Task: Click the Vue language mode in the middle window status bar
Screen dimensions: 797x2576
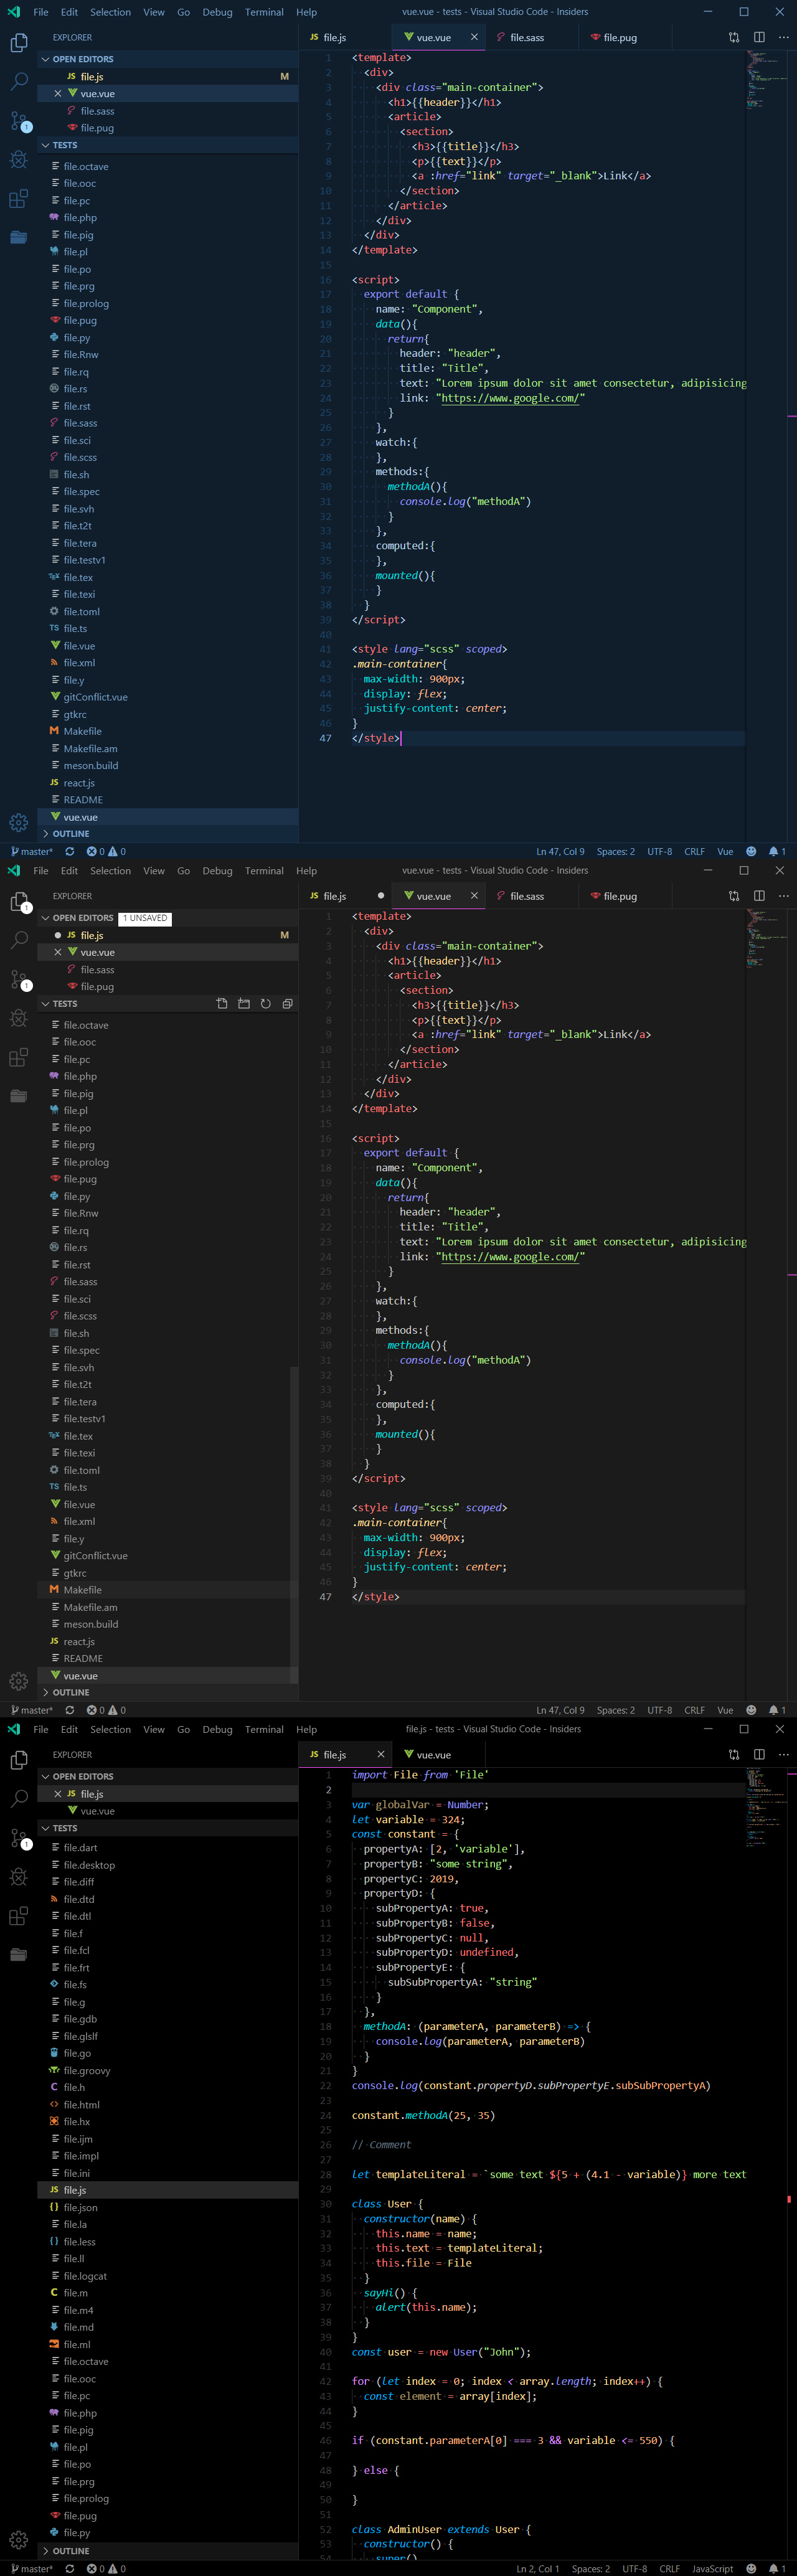Action: pos(725,1710)
